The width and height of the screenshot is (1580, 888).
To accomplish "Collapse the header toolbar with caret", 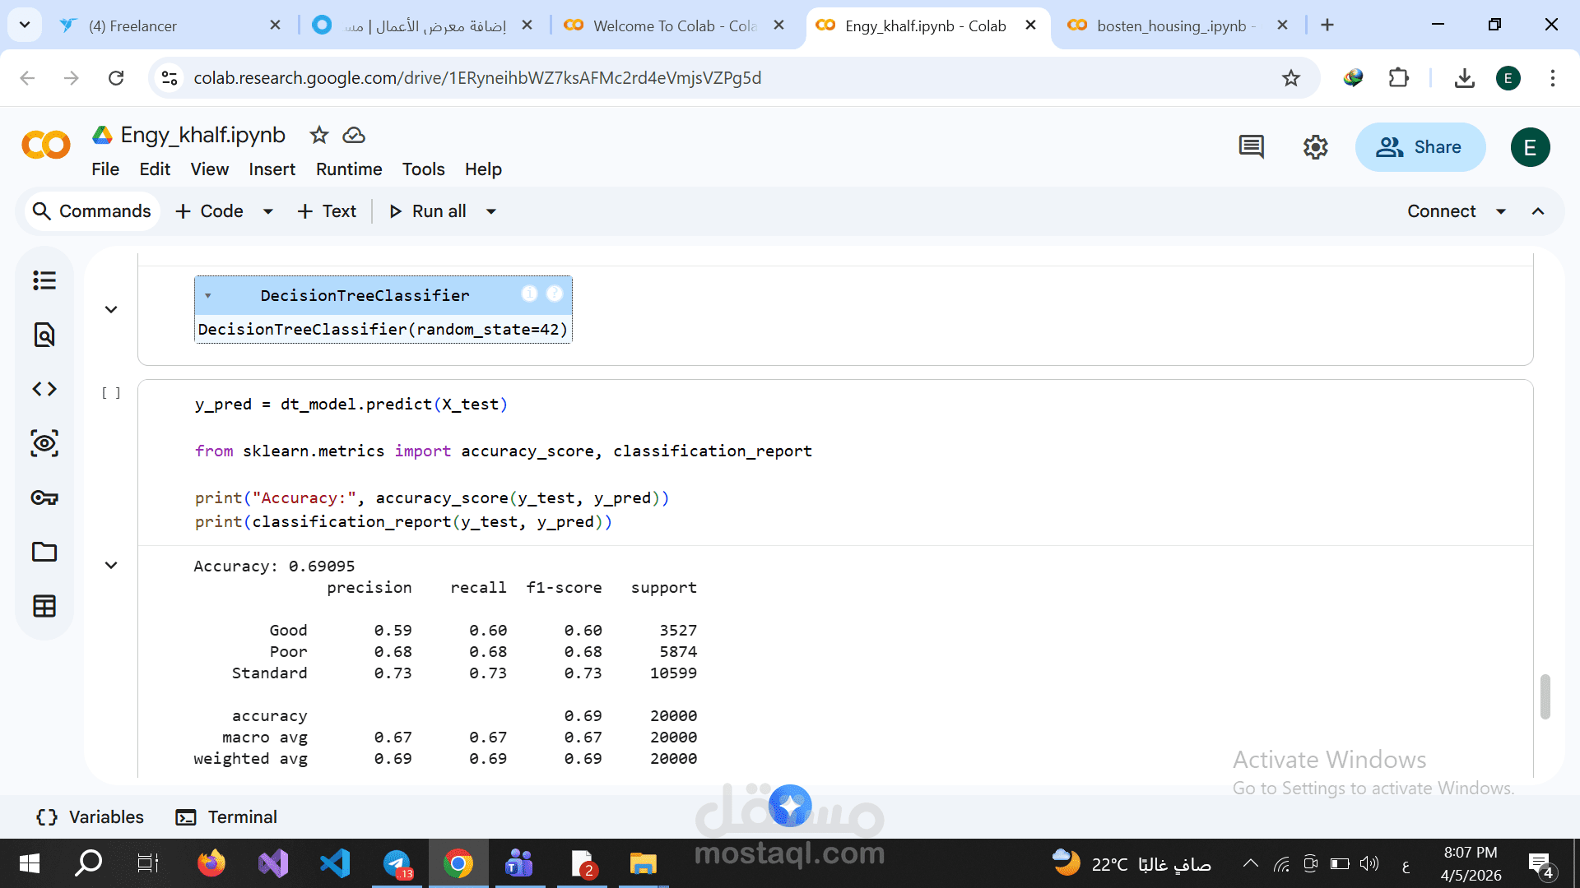I will (x=1537, y=211).
